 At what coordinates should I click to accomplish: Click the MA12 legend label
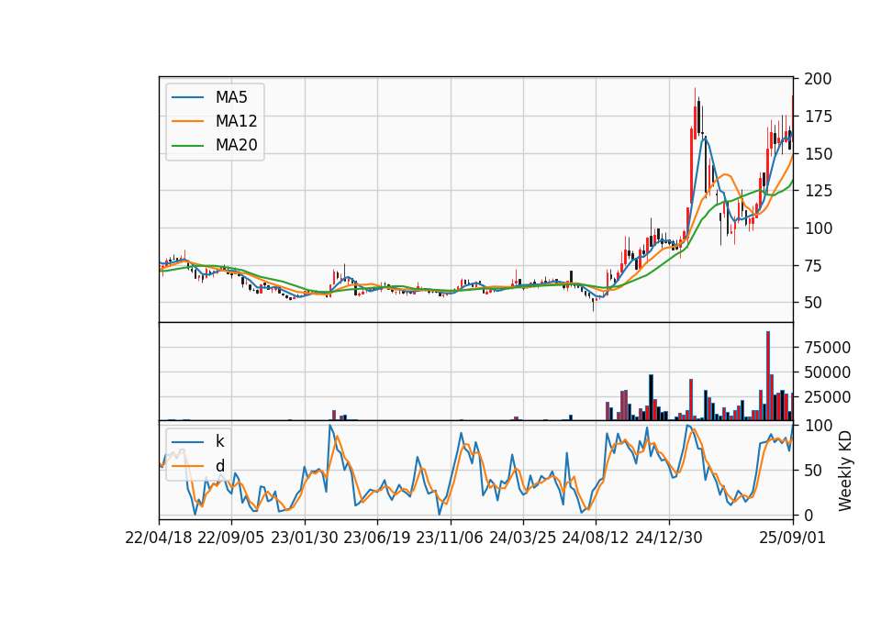pos(237,121)
